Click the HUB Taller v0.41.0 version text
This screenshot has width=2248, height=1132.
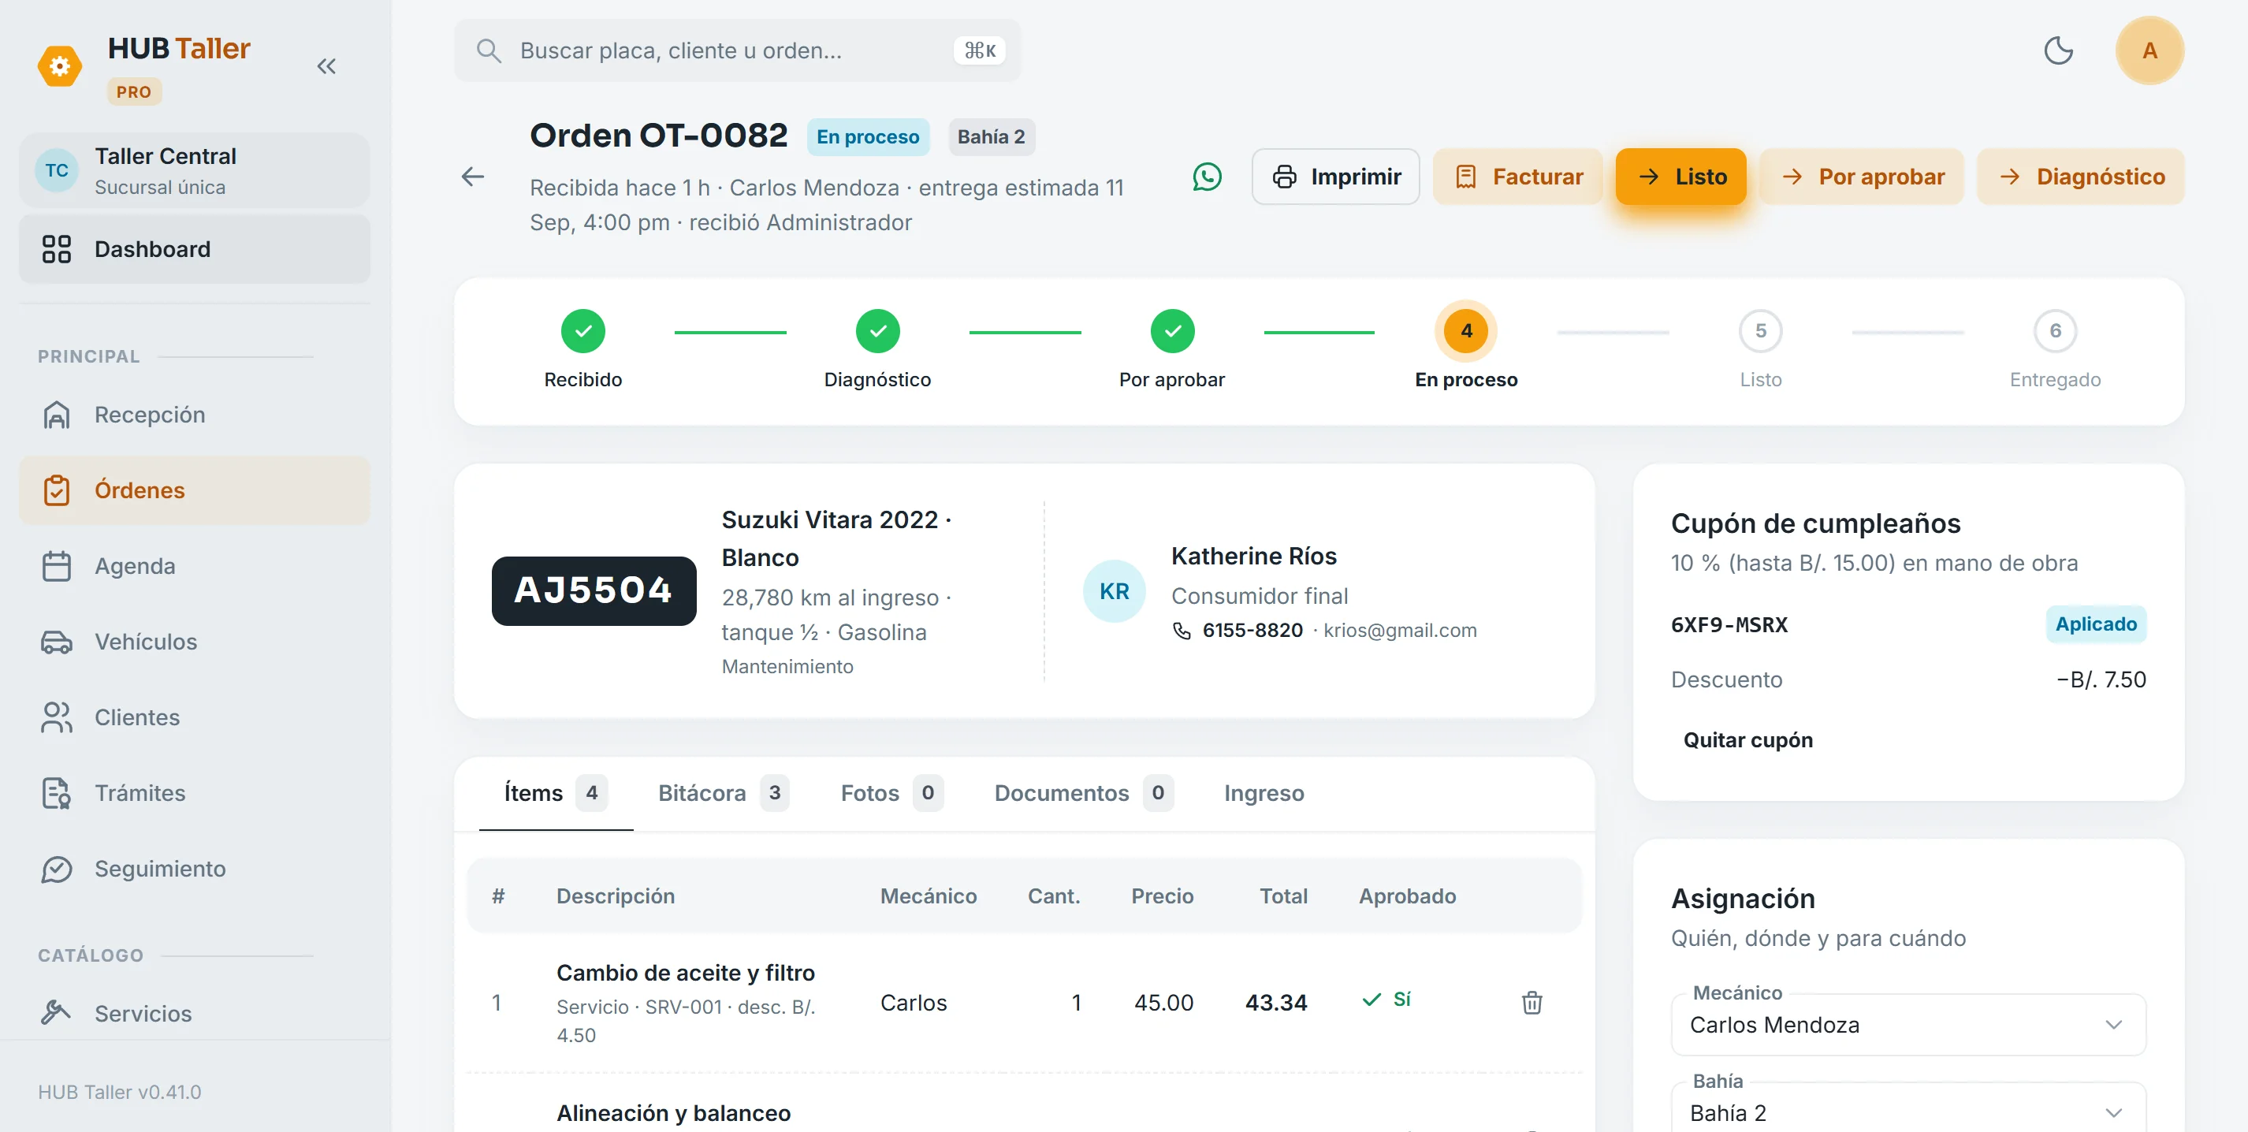click(x=120, y=1092)
